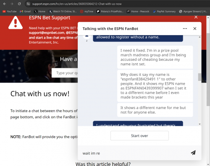The height and width of the screenshot is (166, 210).
Task: Click the 'Chat with us now!' heading
Action: 40,93
